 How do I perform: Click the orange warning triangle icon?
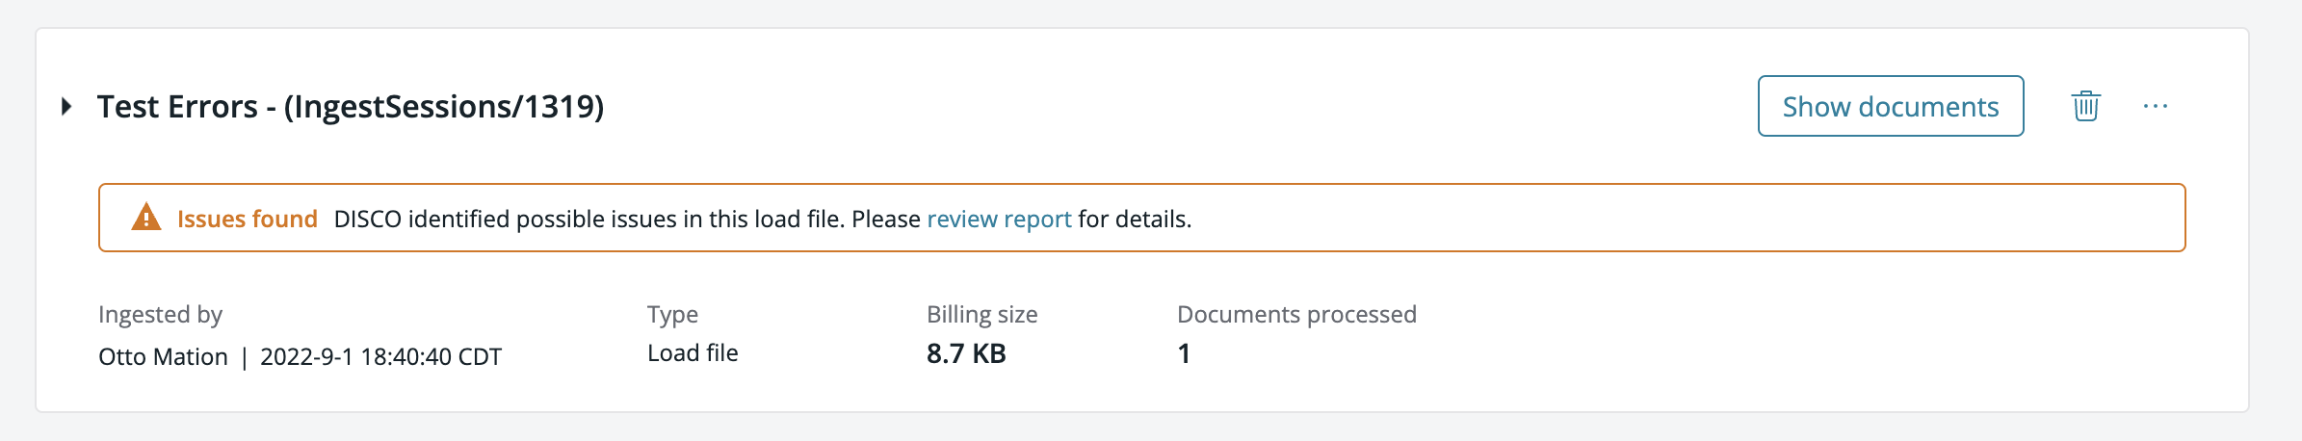145,218
